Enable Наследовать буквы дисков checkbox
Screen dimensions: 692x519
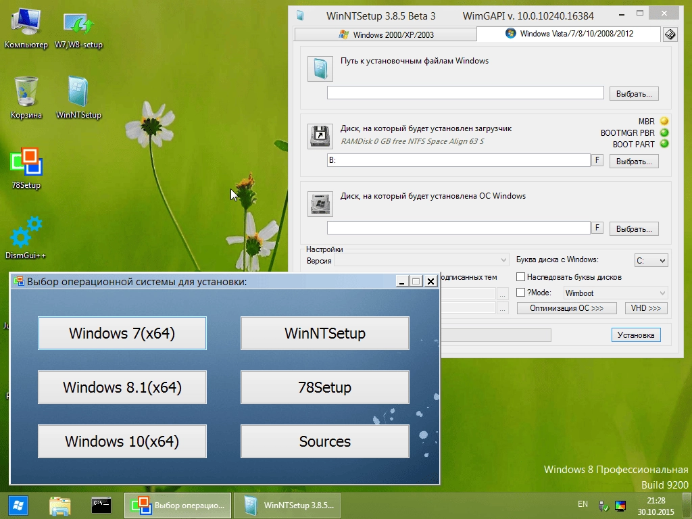pos(521,276)
